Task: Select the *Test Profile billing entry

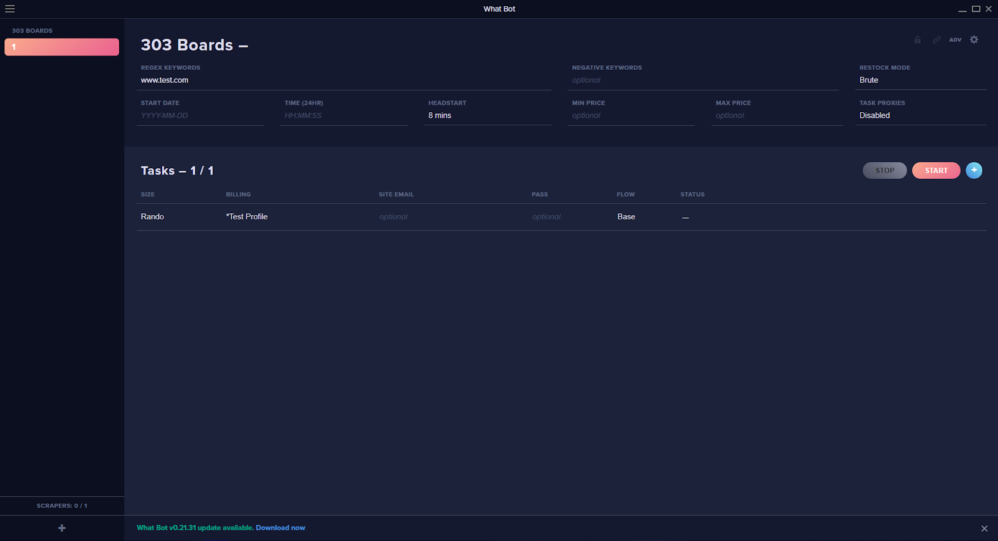Action: click(247, 217)
